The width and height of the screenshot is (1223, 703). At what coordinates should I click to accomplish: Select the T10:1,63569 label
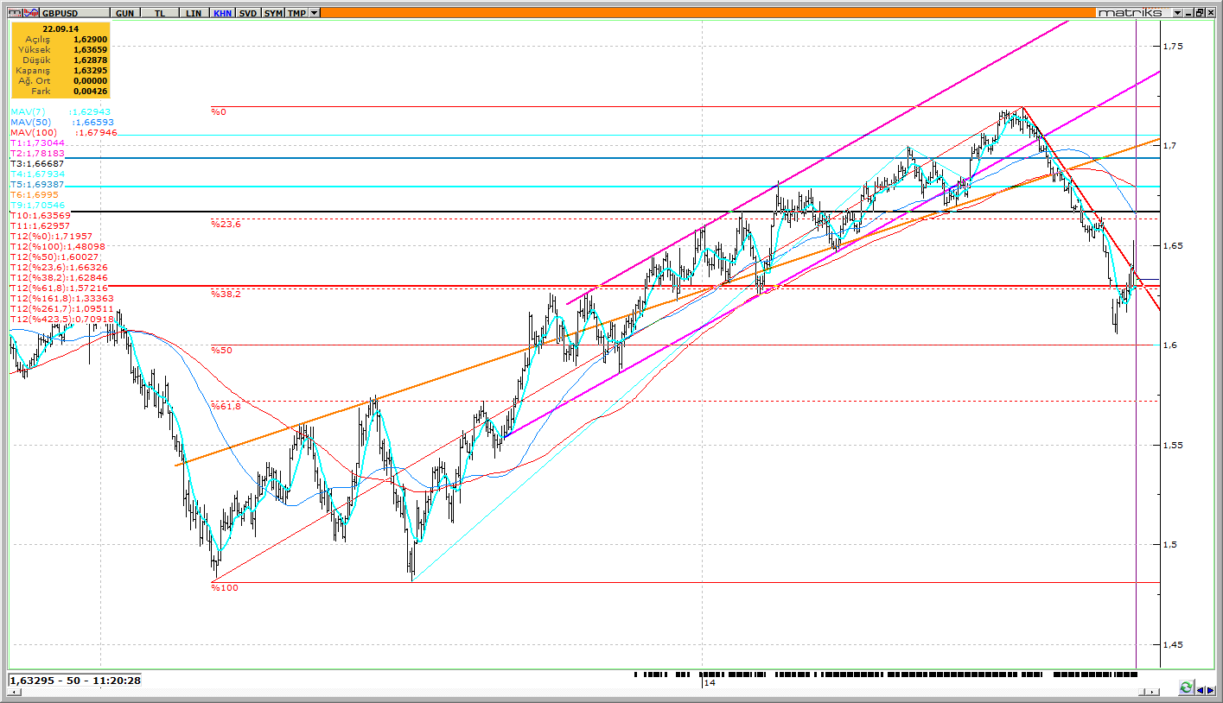coord(41,216)
